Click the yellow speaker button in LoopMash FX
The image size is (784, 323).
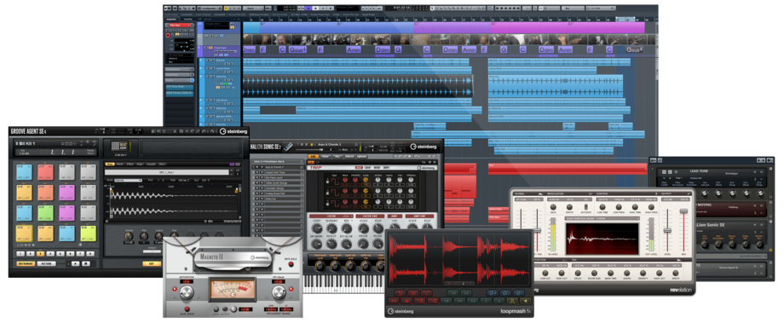coord(526,301)
